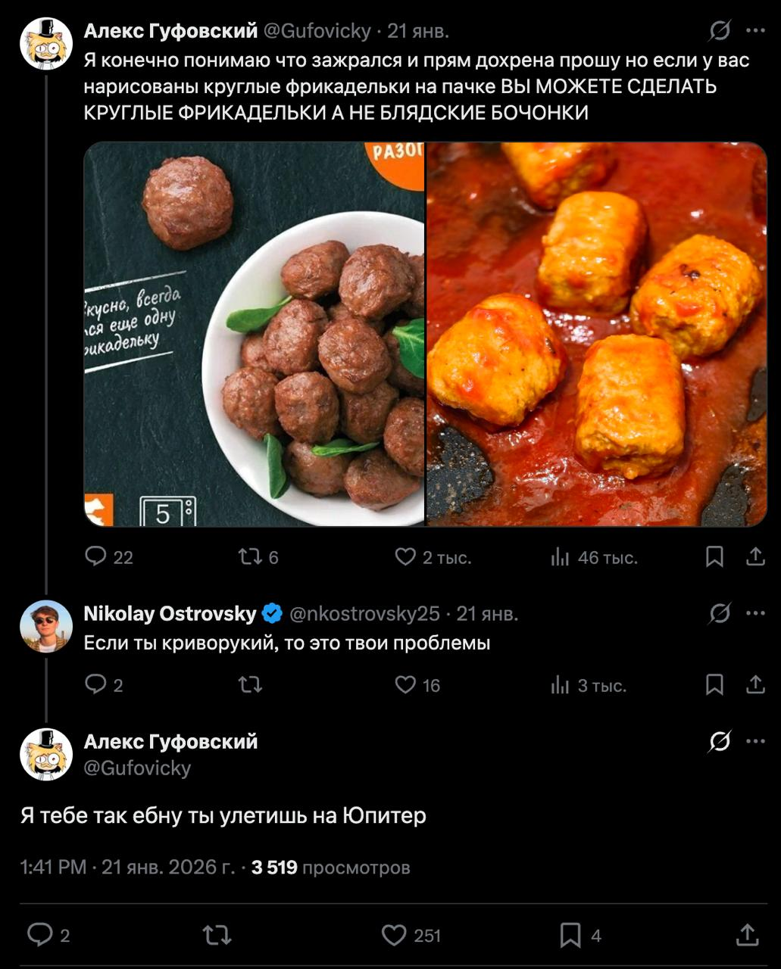Bookmark Nikolay Ostrovsky's reply
This screenshot has height=969, width=781.
(x=714, y=685)
